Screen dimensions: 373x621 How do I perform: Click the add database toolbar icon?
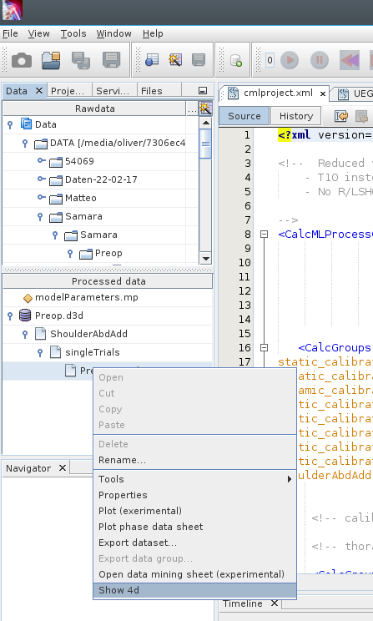pos(236,60)
